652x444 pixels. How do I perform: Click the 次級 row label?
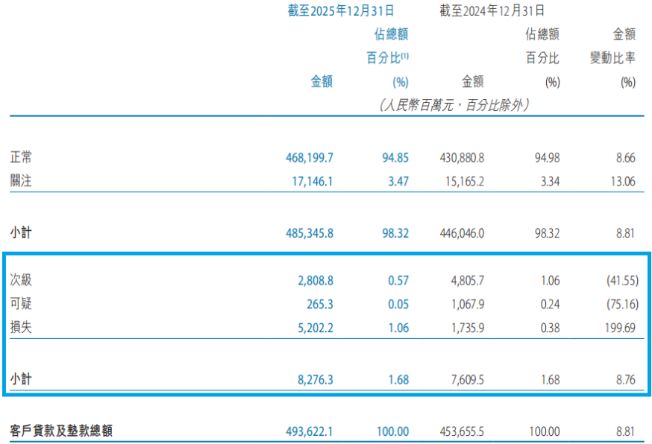(21, 281)
